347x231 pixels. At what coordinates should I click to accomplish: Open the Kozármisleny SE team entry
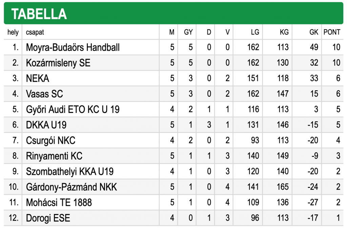pos(58,63)
